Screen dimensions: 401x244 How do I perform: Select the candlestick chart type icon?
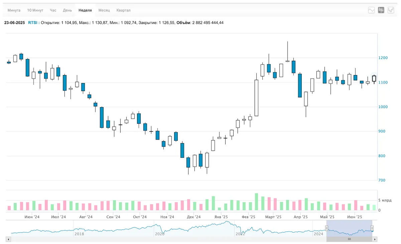tap(381, 10)
